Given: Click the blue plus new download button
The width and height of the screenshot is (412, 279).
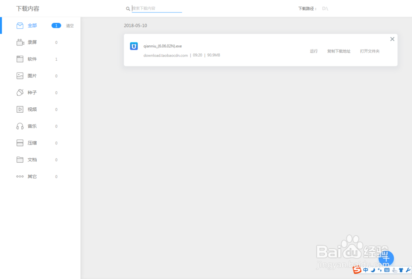Looking at the screenshot, I should [x=386, y=258].
